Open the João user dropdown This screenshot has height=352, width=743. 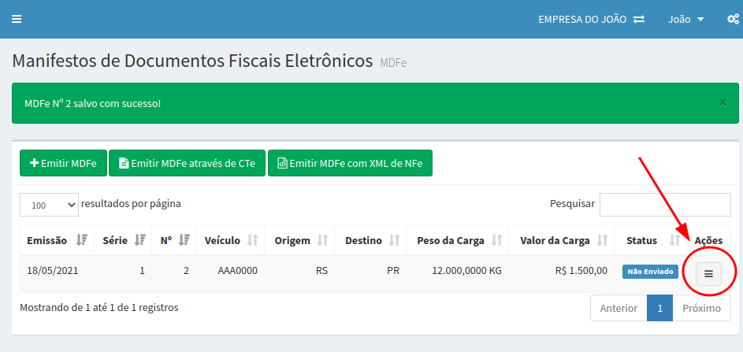[685, 19]
